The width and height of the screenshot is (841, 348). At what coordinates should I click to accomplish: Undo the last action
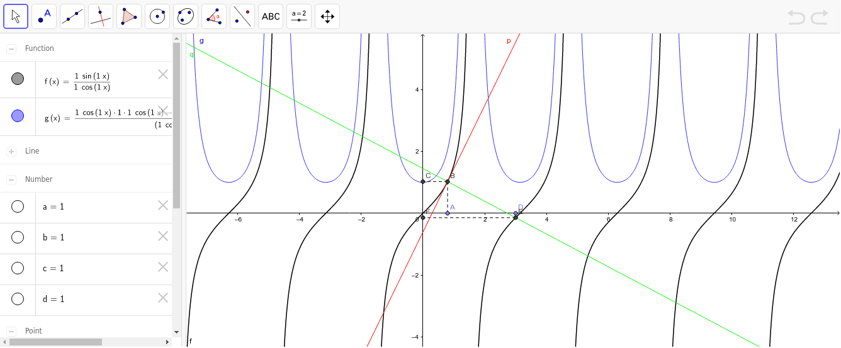pos(796,17)
